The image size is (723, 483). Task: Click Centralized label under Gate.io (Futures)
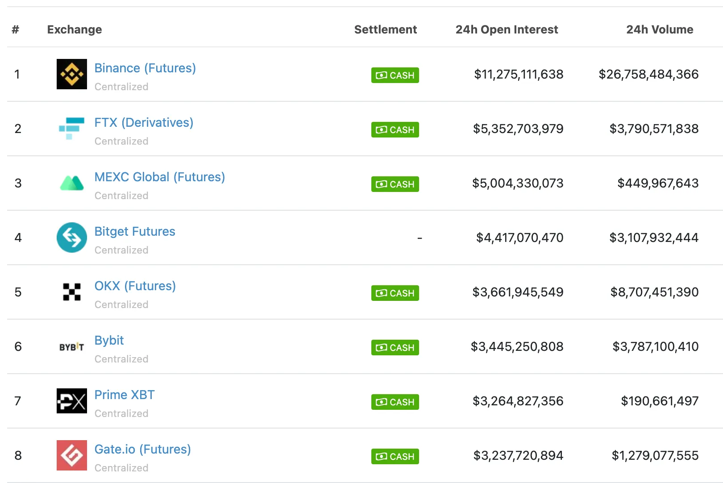coord(121,468)
